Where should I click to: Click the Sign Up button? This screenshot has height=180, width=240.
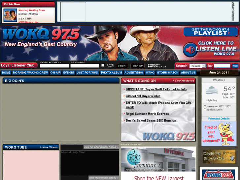pos(137,66)
